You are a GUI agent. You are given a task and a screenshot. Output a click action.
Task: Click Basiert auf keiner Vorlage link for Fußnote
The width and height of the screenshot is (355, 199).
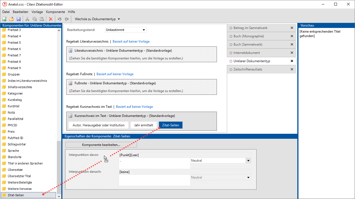[115, 74]
